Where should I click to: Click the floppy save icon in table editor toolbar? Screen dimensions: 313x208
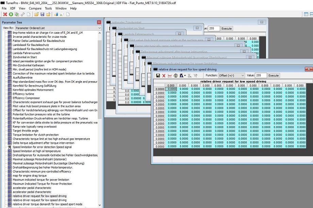click(158, 75)
